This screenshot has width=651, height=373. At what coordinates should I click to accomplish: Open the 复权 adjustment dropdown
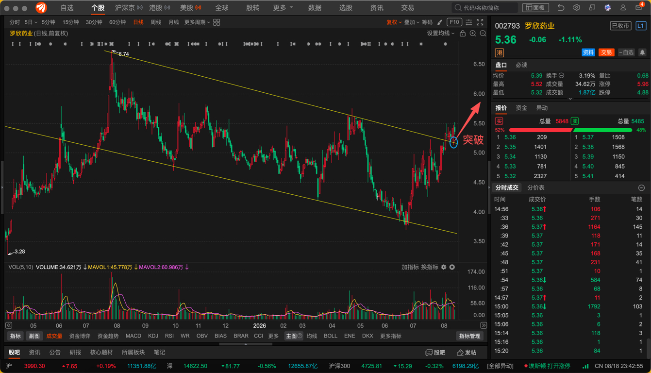394,22
